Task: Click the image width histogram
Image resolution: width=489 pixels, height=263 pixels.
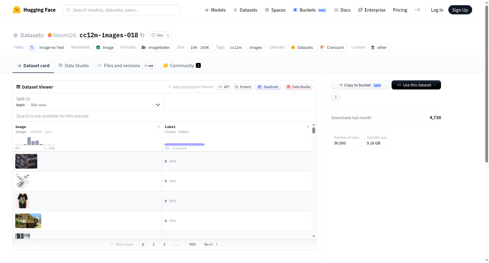Action: (35, 141)
